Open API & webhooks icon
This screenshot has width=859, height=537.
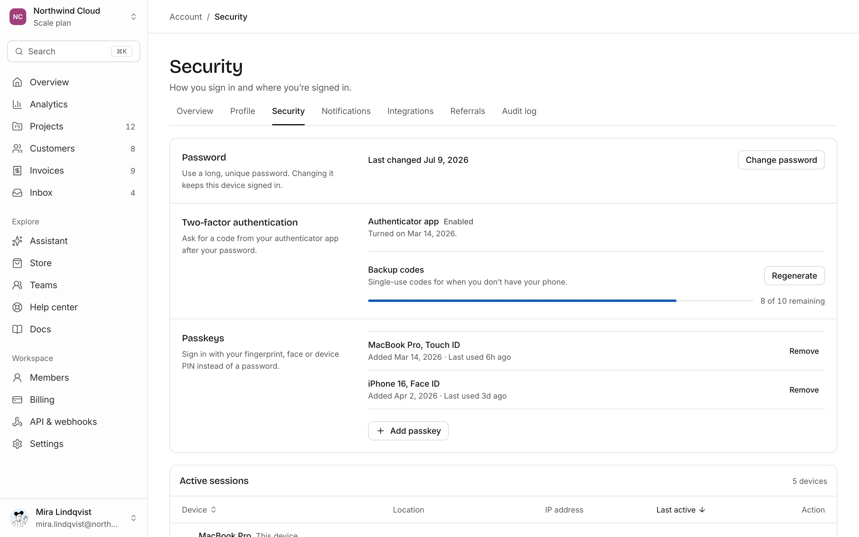17,422
